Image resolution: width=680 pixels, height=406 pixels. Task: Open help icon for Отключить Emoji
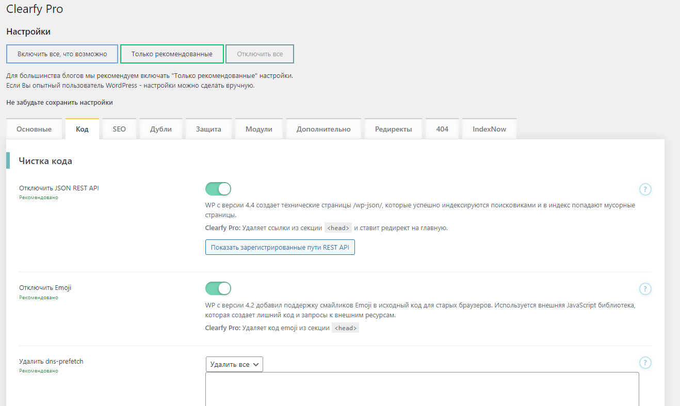pos(645,289)
